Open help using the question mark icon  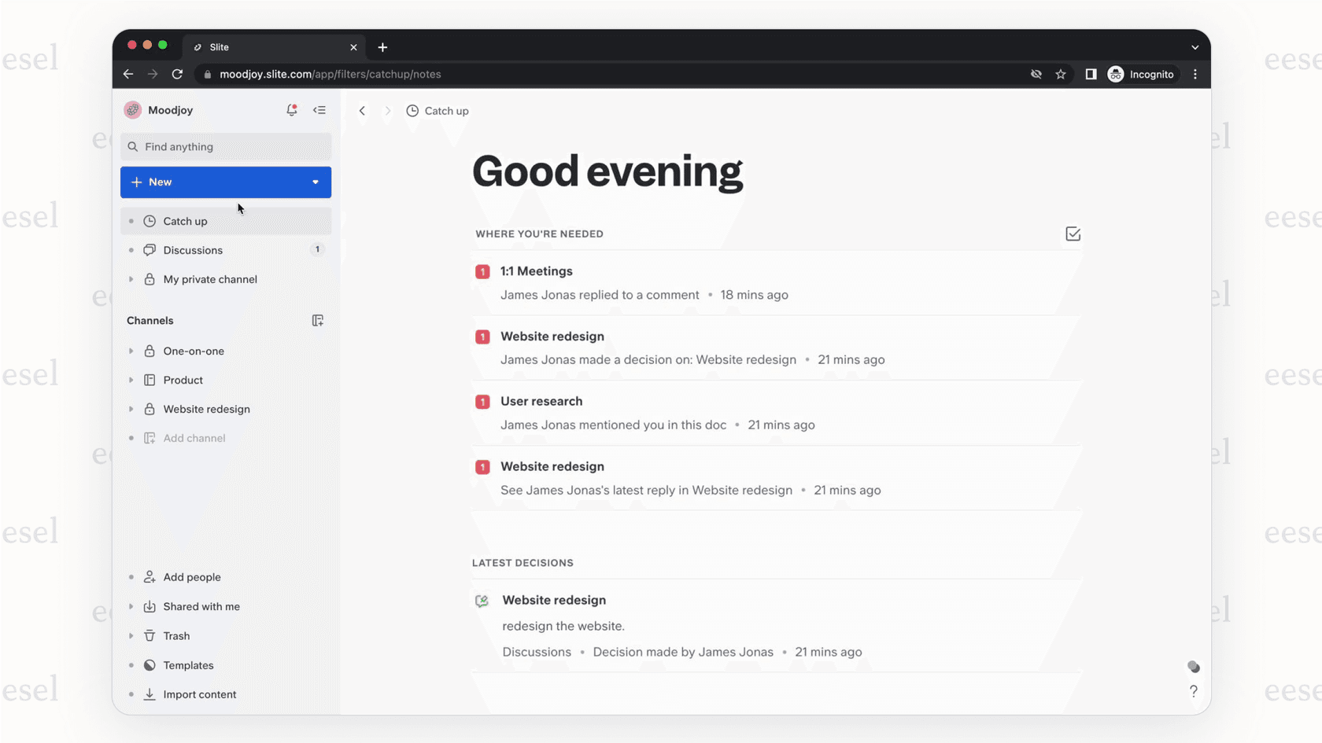pyautogui.click(x=1194, y=691)
